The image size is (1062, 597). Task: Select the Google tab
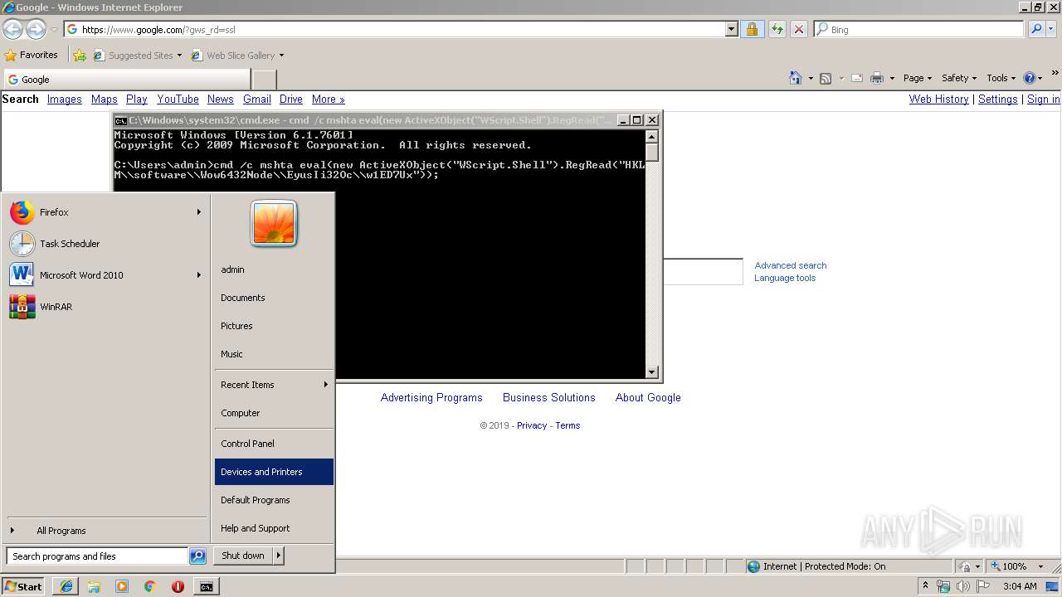pos(126,80)
